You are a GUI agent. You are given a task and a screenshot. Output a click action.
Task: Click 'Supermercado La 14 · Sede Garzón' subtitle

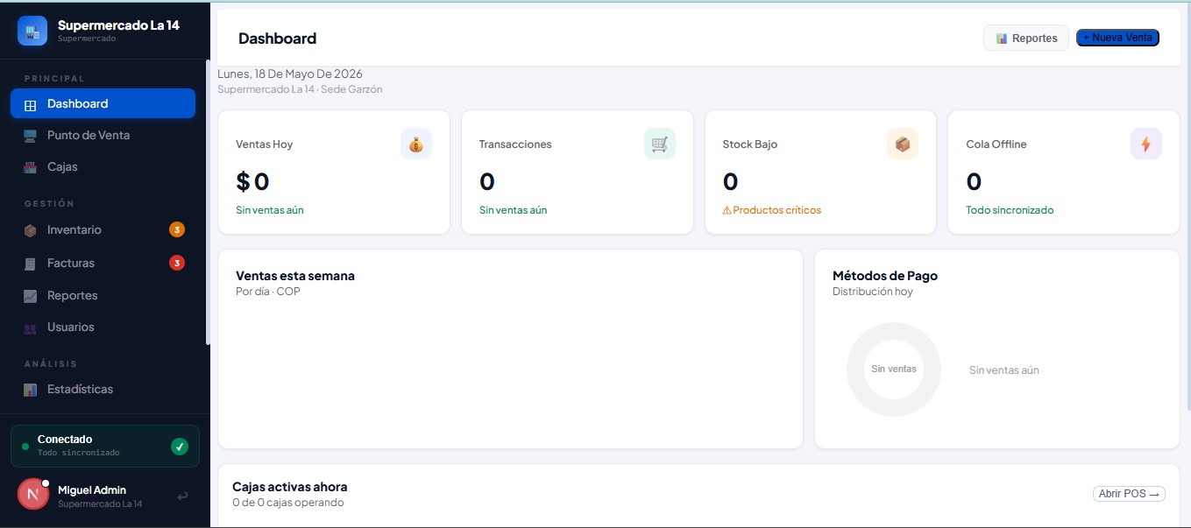click(x=300, y=89)
